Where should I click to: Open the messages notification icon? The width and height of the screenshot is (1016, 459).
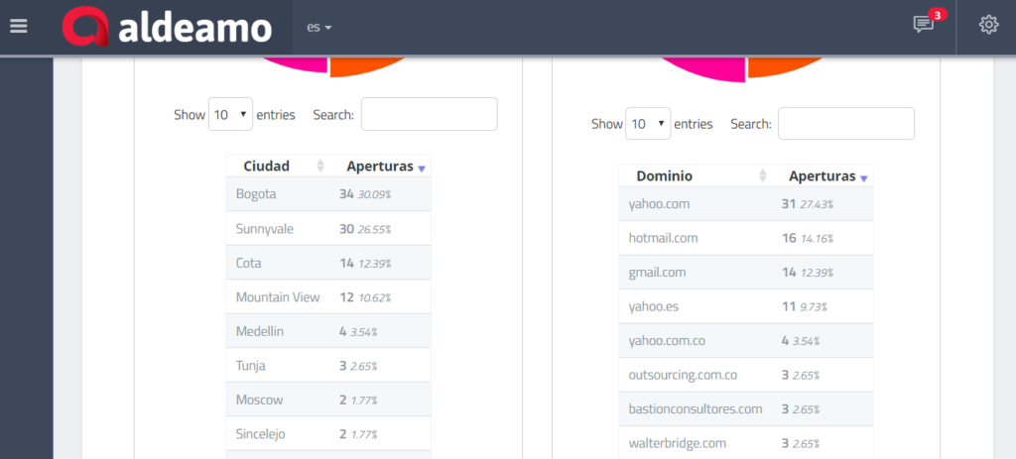(924, 25)
